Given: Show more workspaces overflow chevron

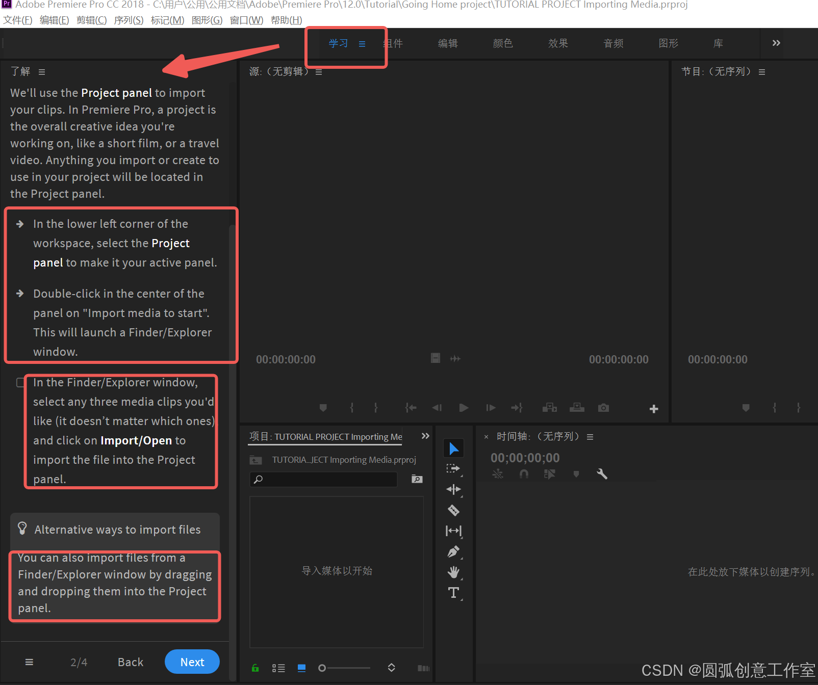Looking at the screenshot, I should click(776, 43).
